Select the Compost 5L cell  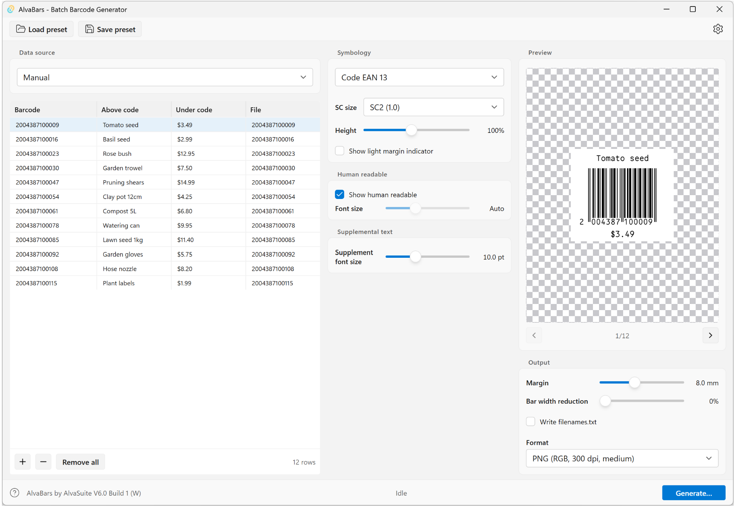click(134, 211)
